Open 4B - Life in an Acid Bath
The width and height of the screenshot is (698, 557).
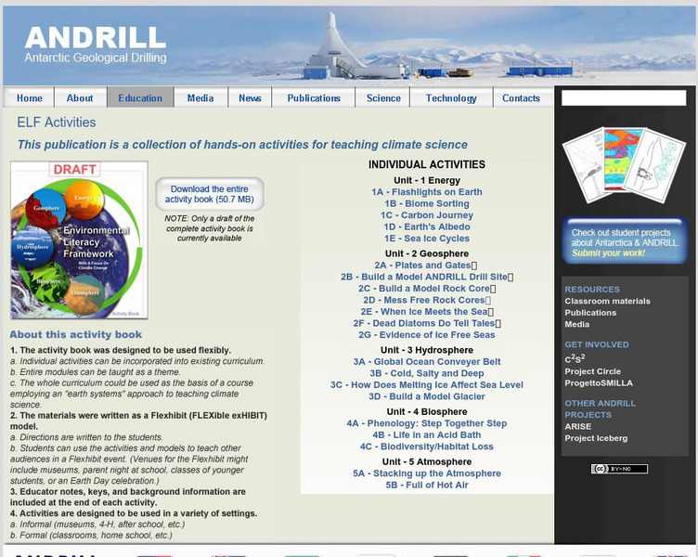[x=427, y=434]
